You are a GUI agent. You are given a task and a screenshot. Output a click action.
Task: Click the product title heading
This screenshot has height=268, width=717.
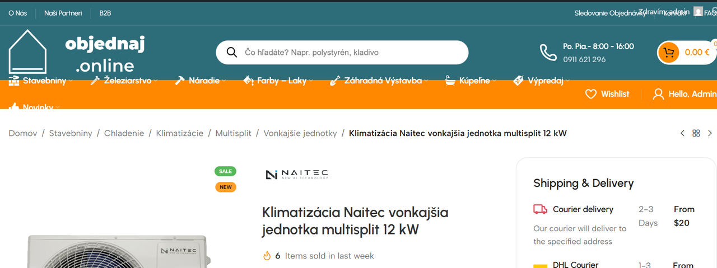point(355,221)
